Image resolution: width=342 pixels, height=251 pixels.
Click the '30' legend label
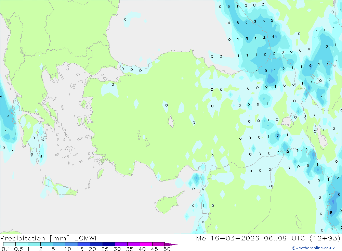[x=117, y=249]
